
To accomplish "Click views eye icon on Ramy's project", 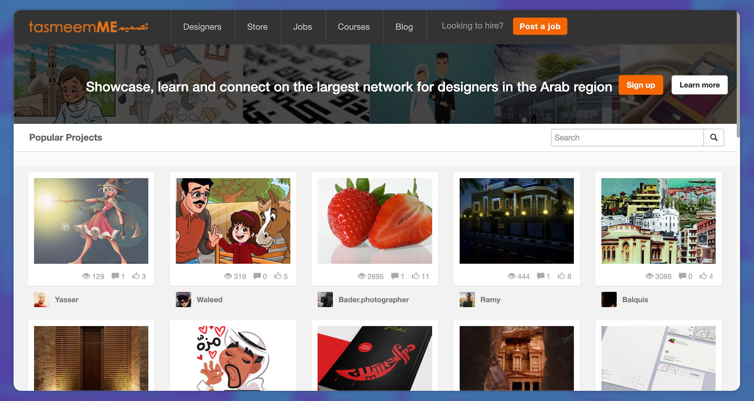I will coord(512,276).
